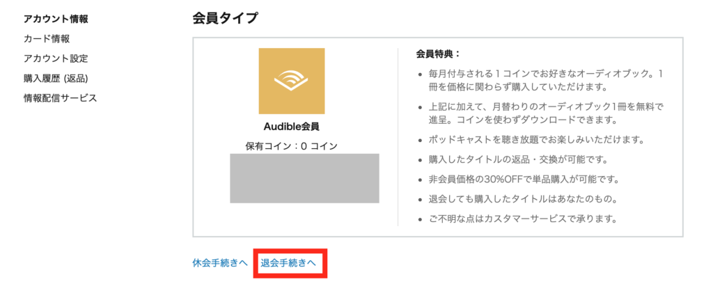Click the 保有コイン：0 コイン text
The height and width of the screenshot is (302, 713).
292,145
